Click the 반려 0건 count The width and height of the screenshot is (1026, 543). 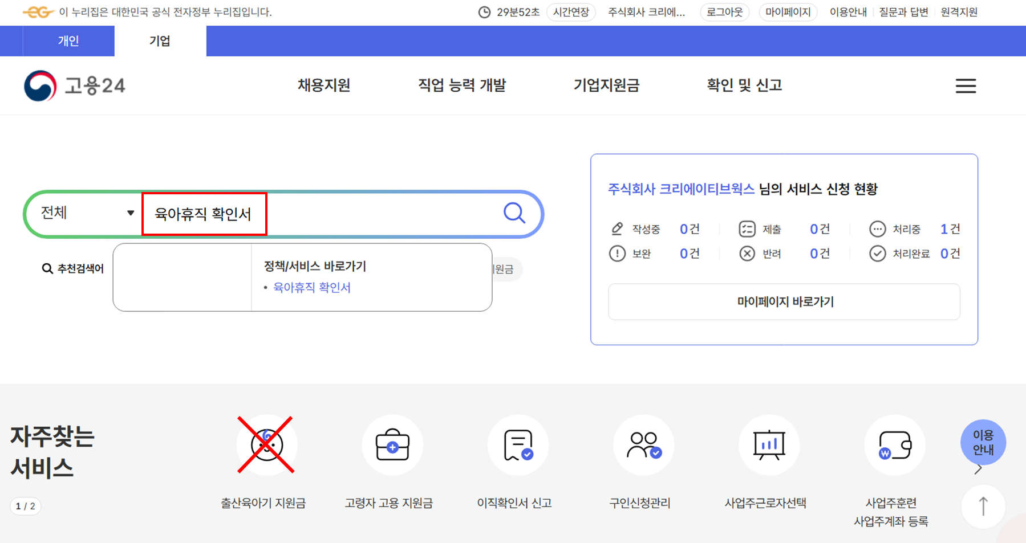pos(820,254)
